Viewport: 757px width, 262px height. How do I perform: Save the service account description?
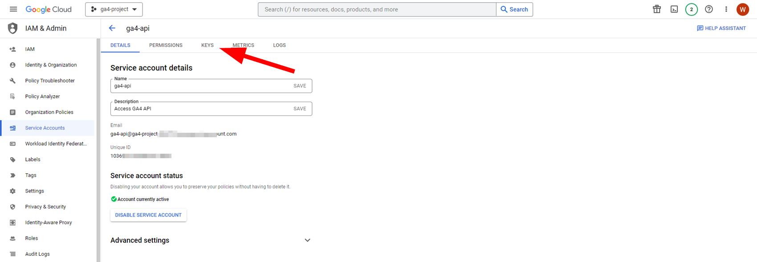coord(300,109)
